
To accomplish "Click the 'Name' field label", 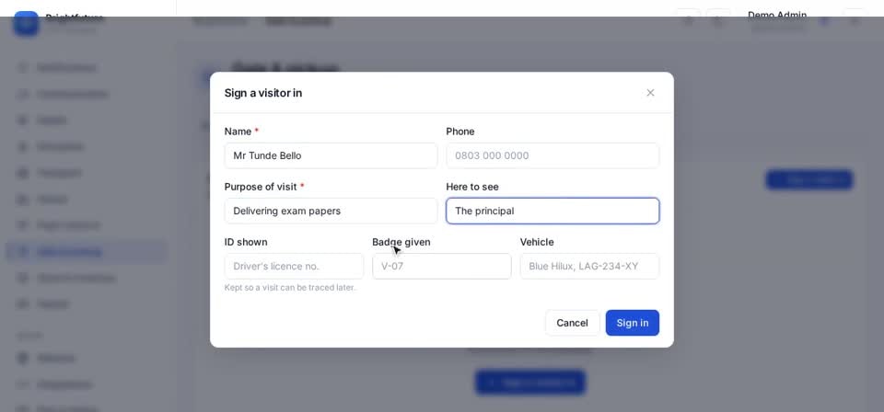I will click(x=238, y=132).
